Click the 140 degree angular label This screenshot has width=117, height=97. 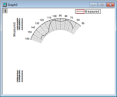(33, 28)
